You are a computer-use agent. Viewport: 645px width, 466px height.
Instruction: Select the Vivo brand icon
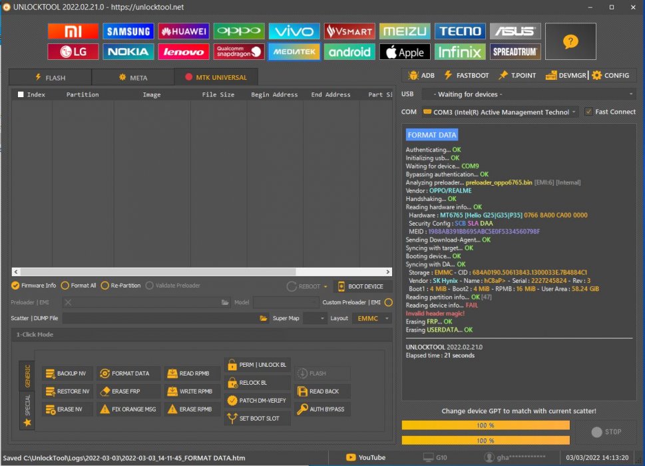coord(294,31)
